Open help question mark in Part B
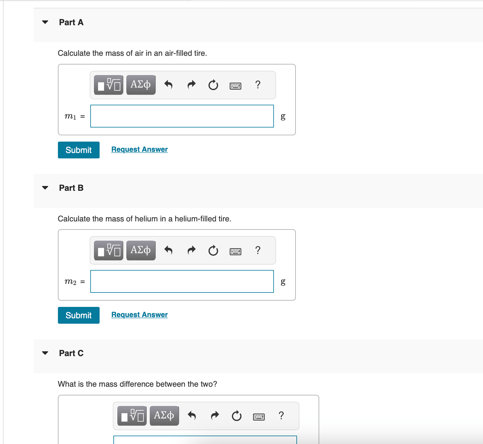This screenshot has height=444, width=483. pos(258,250)
